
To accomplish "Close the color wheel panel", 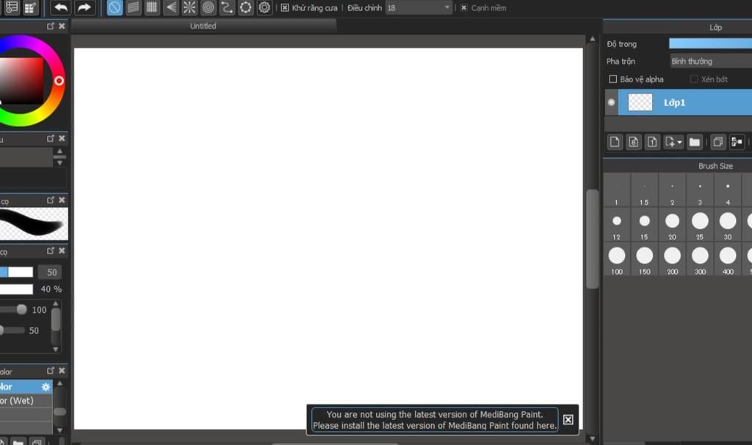I will coord(62,26).
